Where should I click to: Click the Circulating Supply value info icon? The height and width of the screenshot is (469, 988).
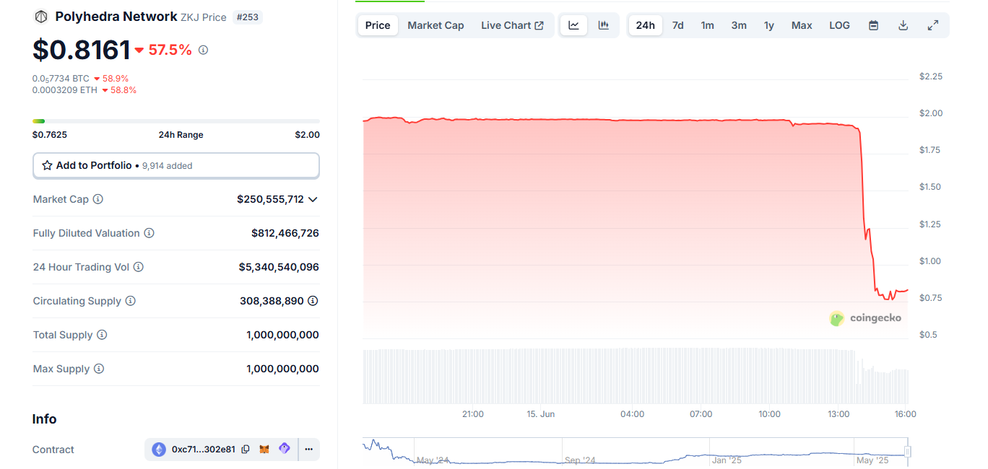(313, 301)
